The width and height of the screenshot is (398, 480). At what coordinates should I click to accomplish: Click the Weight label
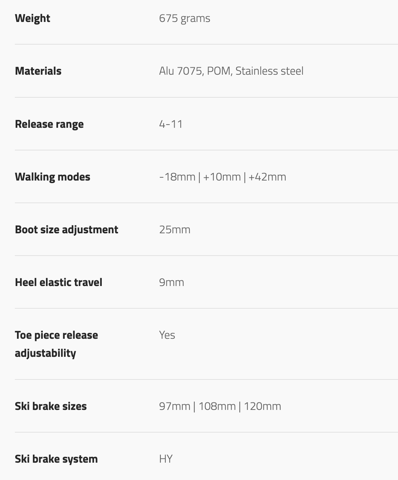tap(33, 18)
